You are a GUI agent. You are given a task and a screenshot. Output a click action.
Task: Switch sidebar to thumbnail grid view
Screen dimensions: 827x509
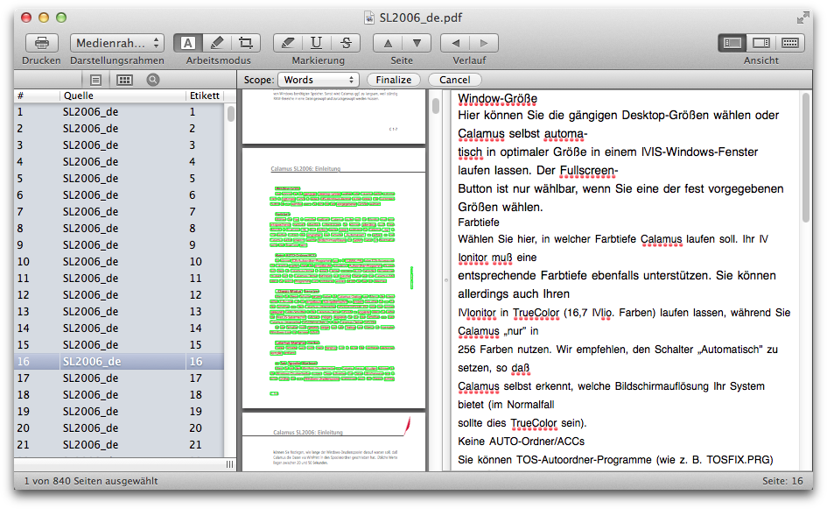pos(124,80)
